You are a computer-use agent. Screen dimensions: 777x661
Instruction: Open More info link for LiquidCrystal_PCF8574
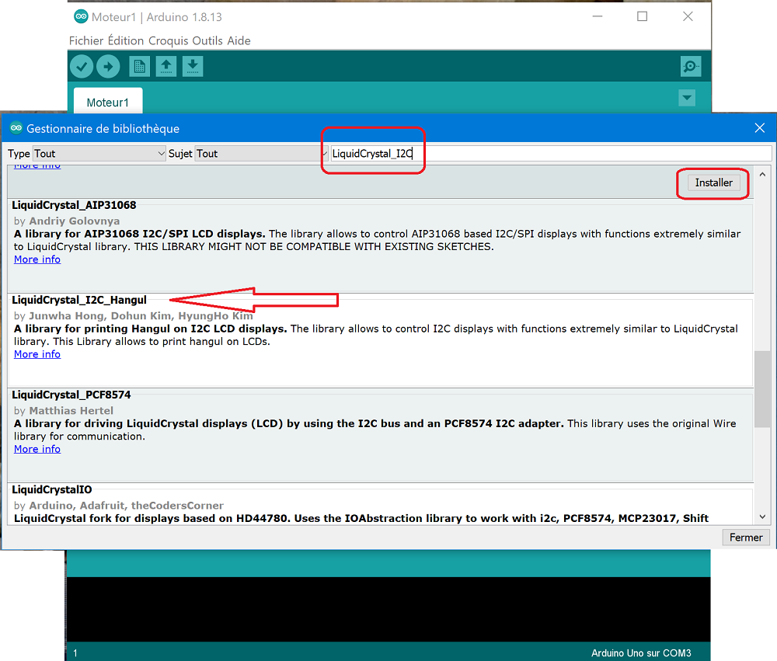37,449
